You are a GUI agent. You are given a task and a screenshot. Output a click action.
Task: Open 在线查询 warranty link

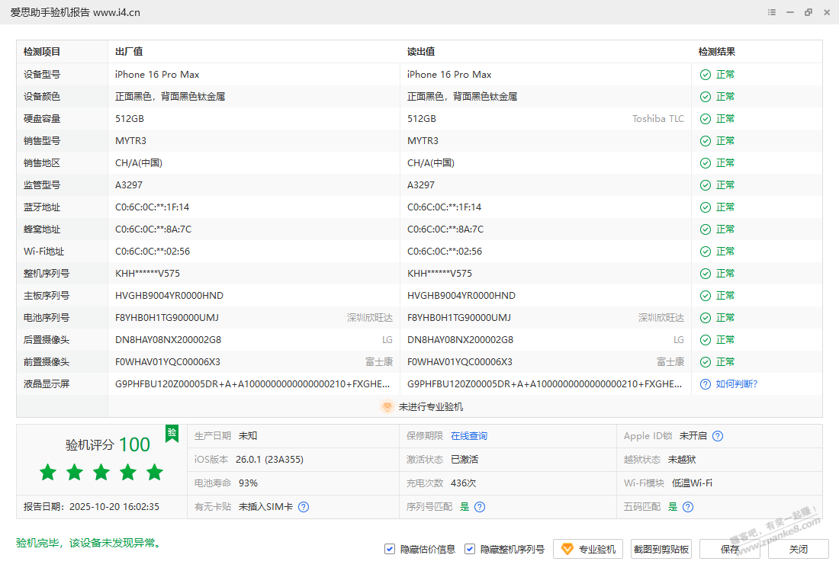468,436
